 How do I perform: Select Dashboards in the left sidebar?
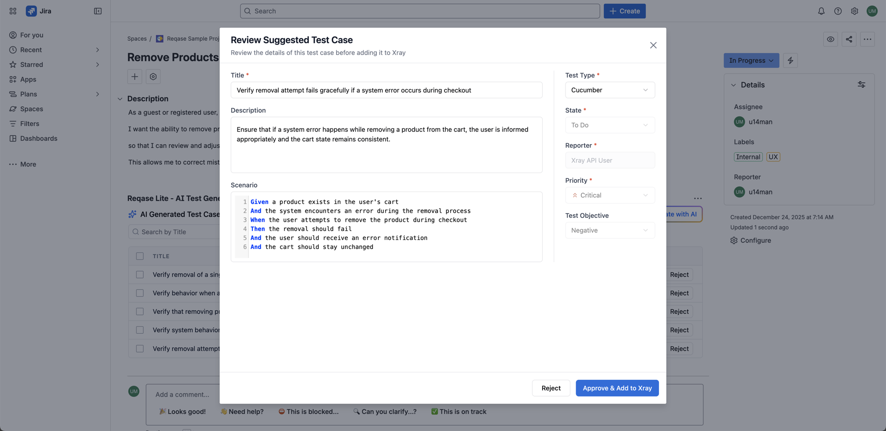38,138
